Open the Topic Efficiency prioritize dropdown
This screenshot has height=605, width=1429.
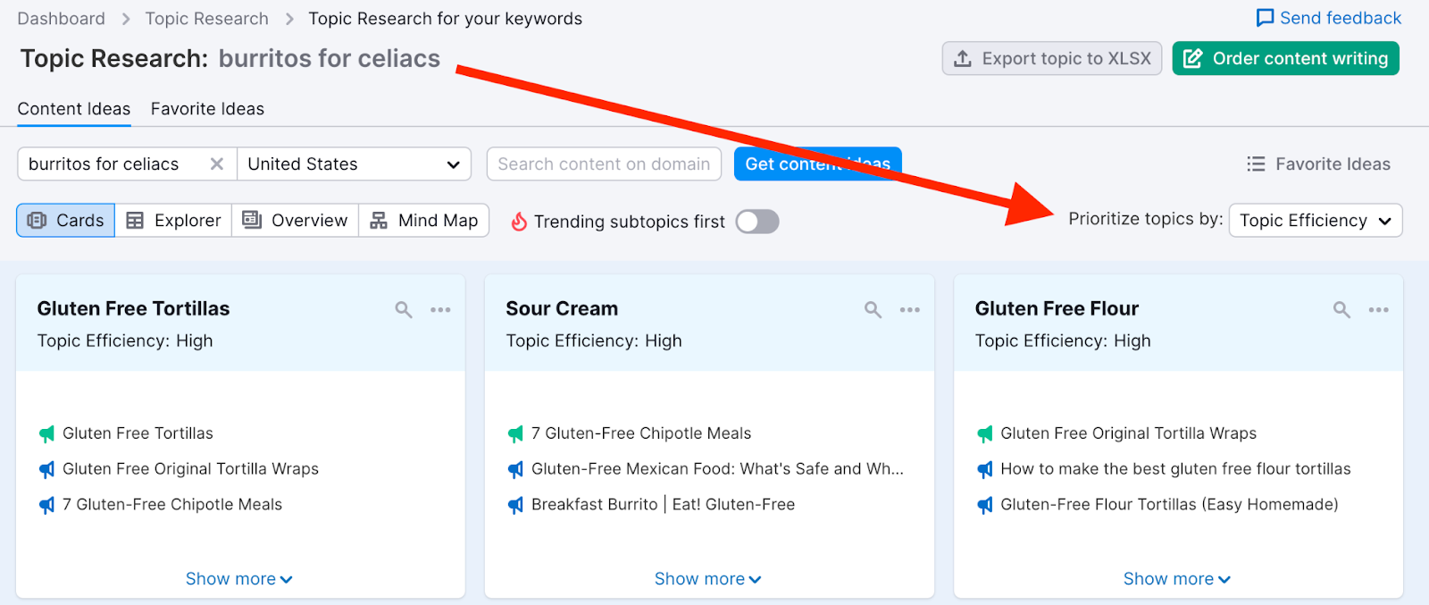(1315, 221)
